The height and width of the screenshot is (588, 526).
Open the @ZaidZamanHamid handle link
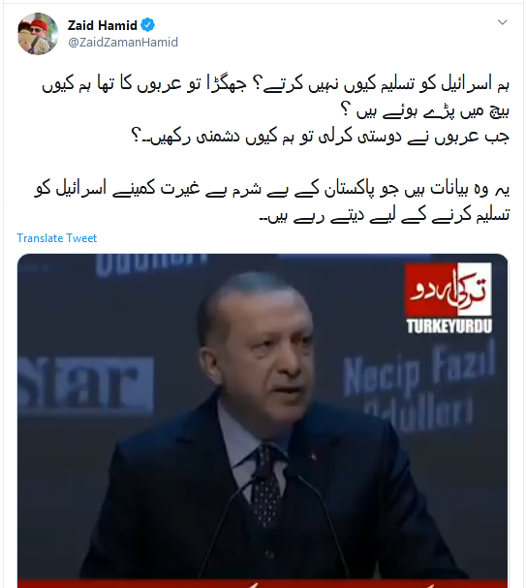click(x=123, y=42)
